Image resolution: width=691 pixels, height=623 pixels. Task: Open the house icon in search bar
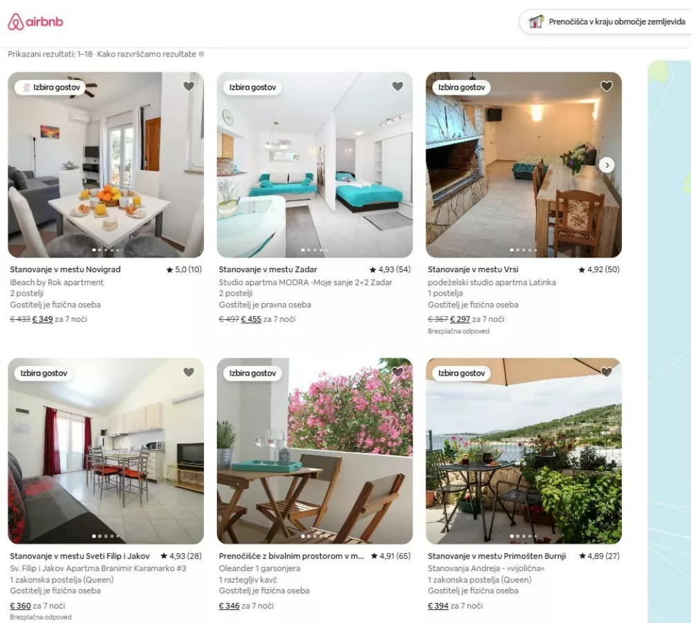coord(536,21)
